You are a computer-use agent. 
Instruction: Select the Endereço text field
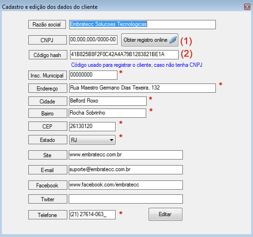coord(143,88)
